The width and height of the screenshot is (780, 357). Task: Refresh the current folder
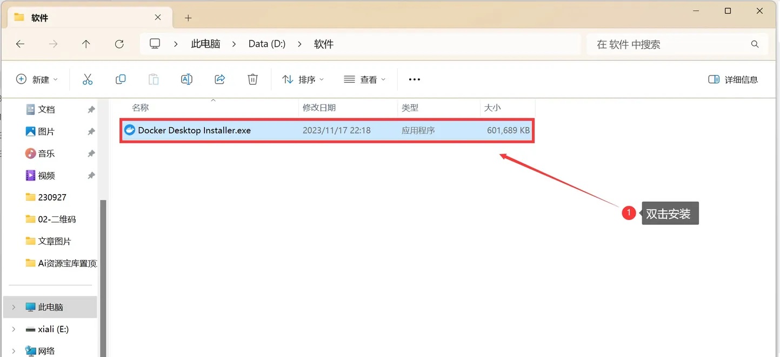point(119,44)
